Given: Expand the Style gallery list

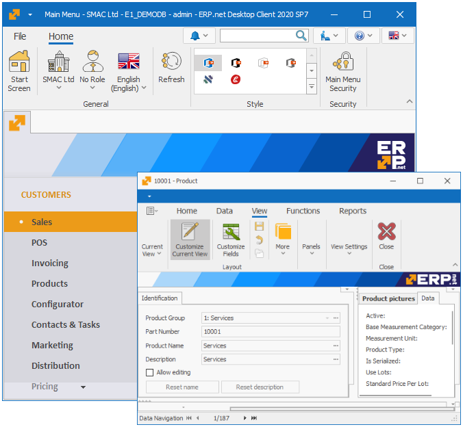Looking at the screenshot, I should pos(312,87).
